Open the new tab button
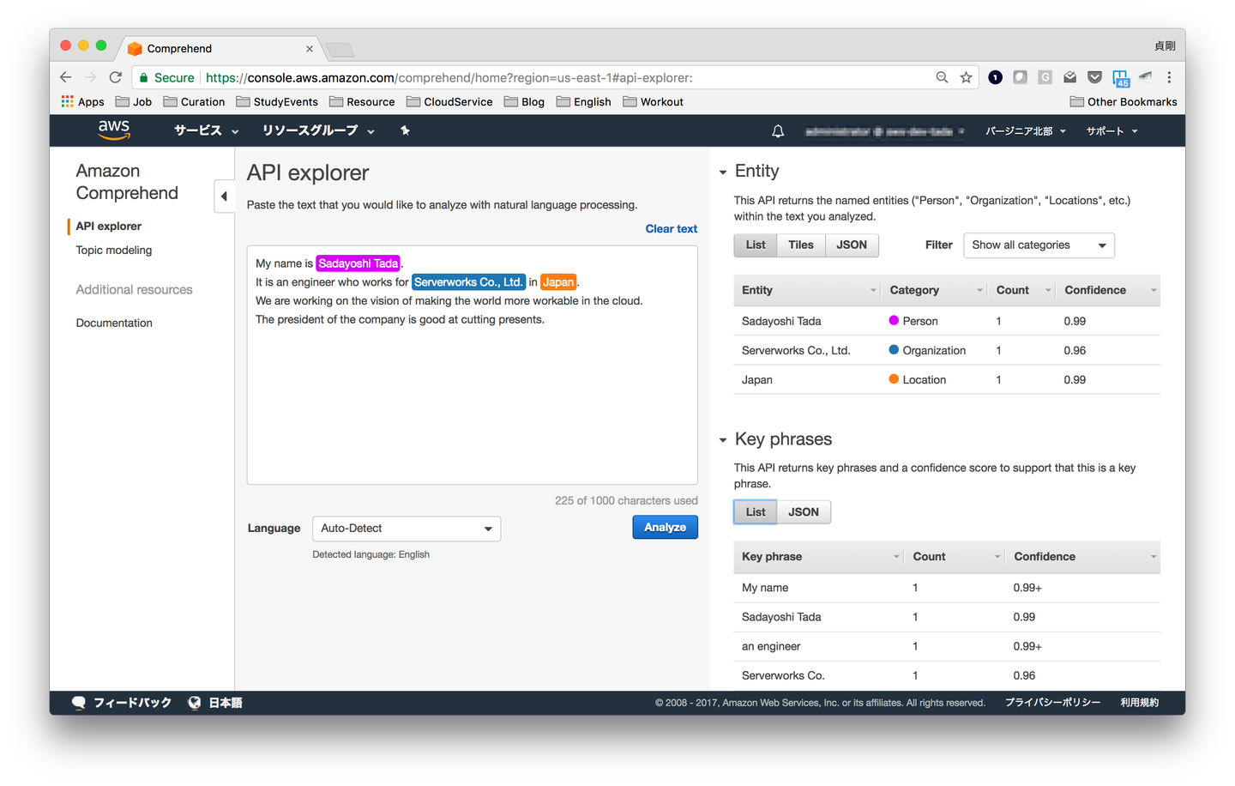The height and width of the screenshot is (786, 1235). 340,50
